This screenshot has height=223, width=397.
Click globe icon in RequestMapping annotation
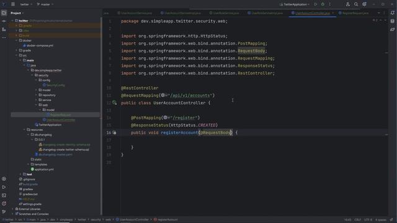coord(163,95)
